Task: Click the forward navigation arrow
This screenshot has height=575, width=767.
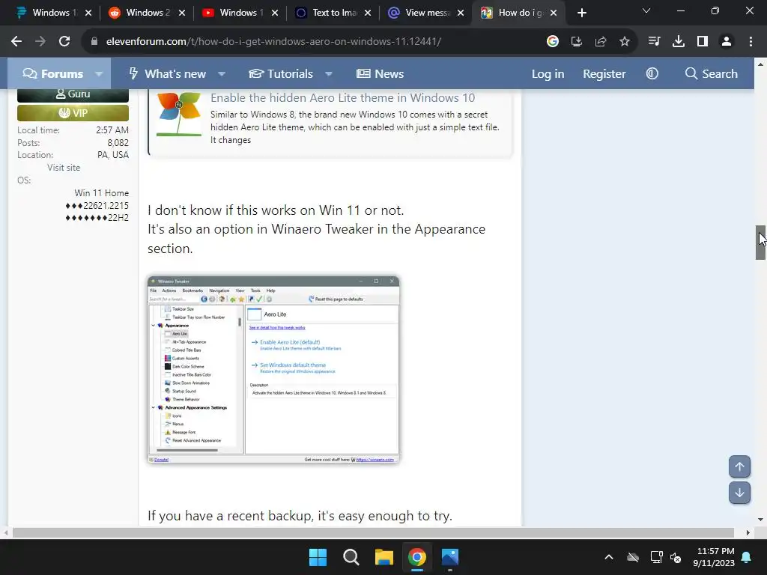Action: coord(40,42)
